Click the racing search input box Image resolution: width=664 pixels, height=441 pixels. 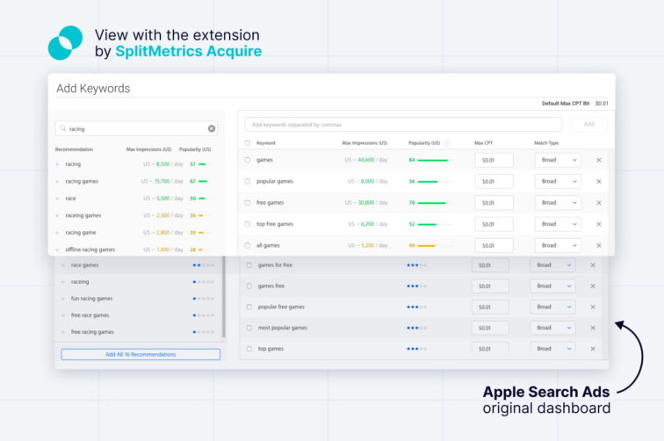point(136,129)
